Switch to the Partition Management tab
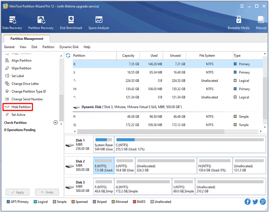This screenshot has width=269, height=212. click(x=26, y=38)
